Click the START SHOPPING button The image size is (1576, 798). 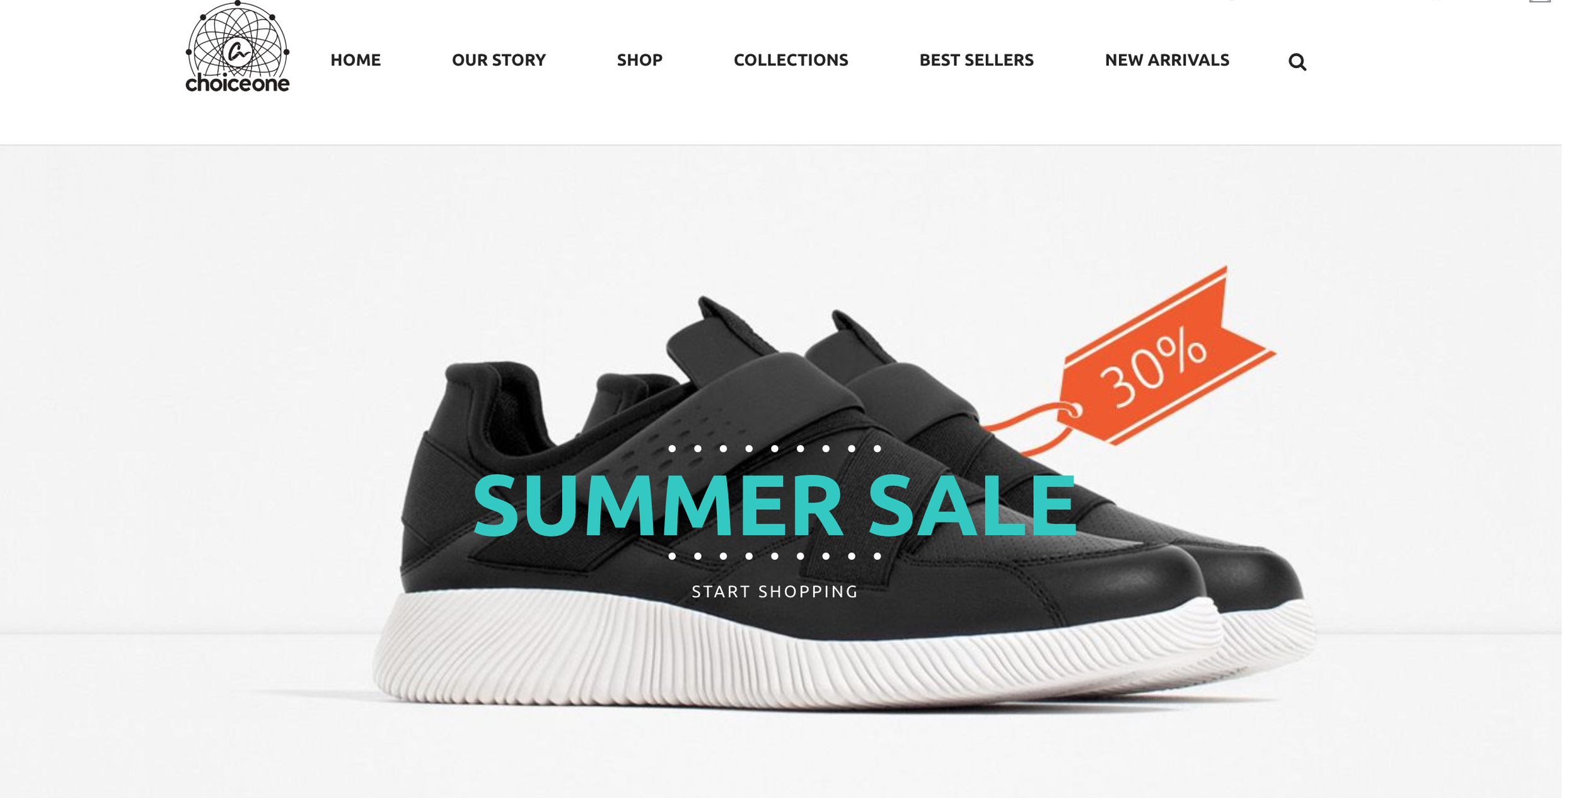tap(775, 591)
